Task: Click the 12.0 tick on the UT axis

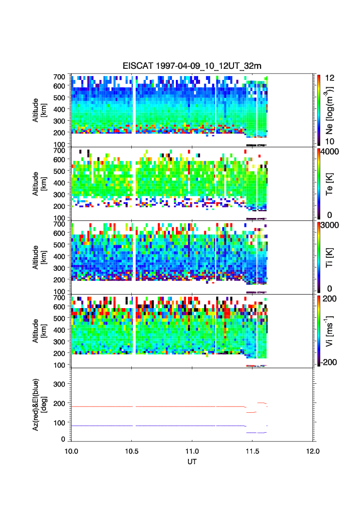Action: pyautogui.click(x=313, y=451)
